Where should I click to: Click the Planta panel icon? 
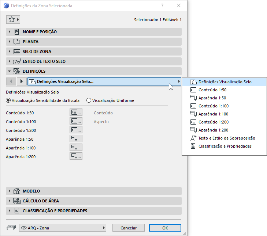click(17, 42)
